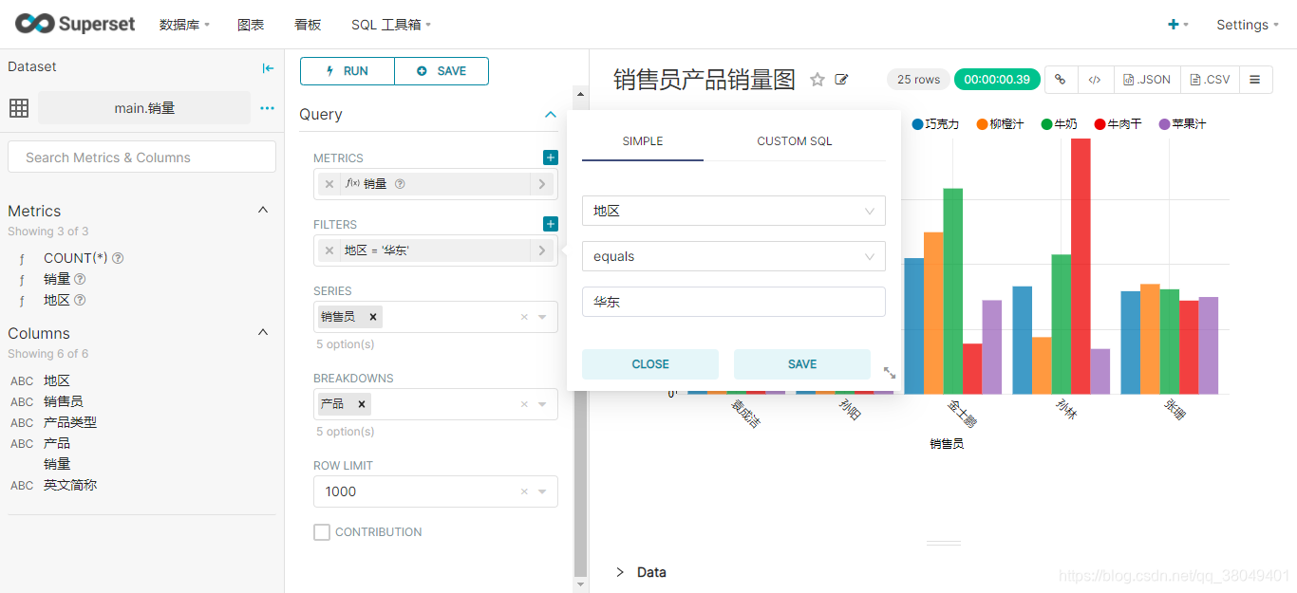Collapse the Metrics list

tap(263, 211)
